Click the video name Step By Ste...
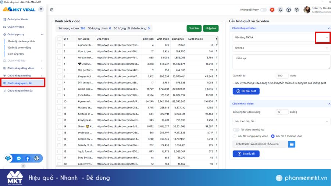Image resolution: width=331 pixels, height=186 pixels. (85, 158)
